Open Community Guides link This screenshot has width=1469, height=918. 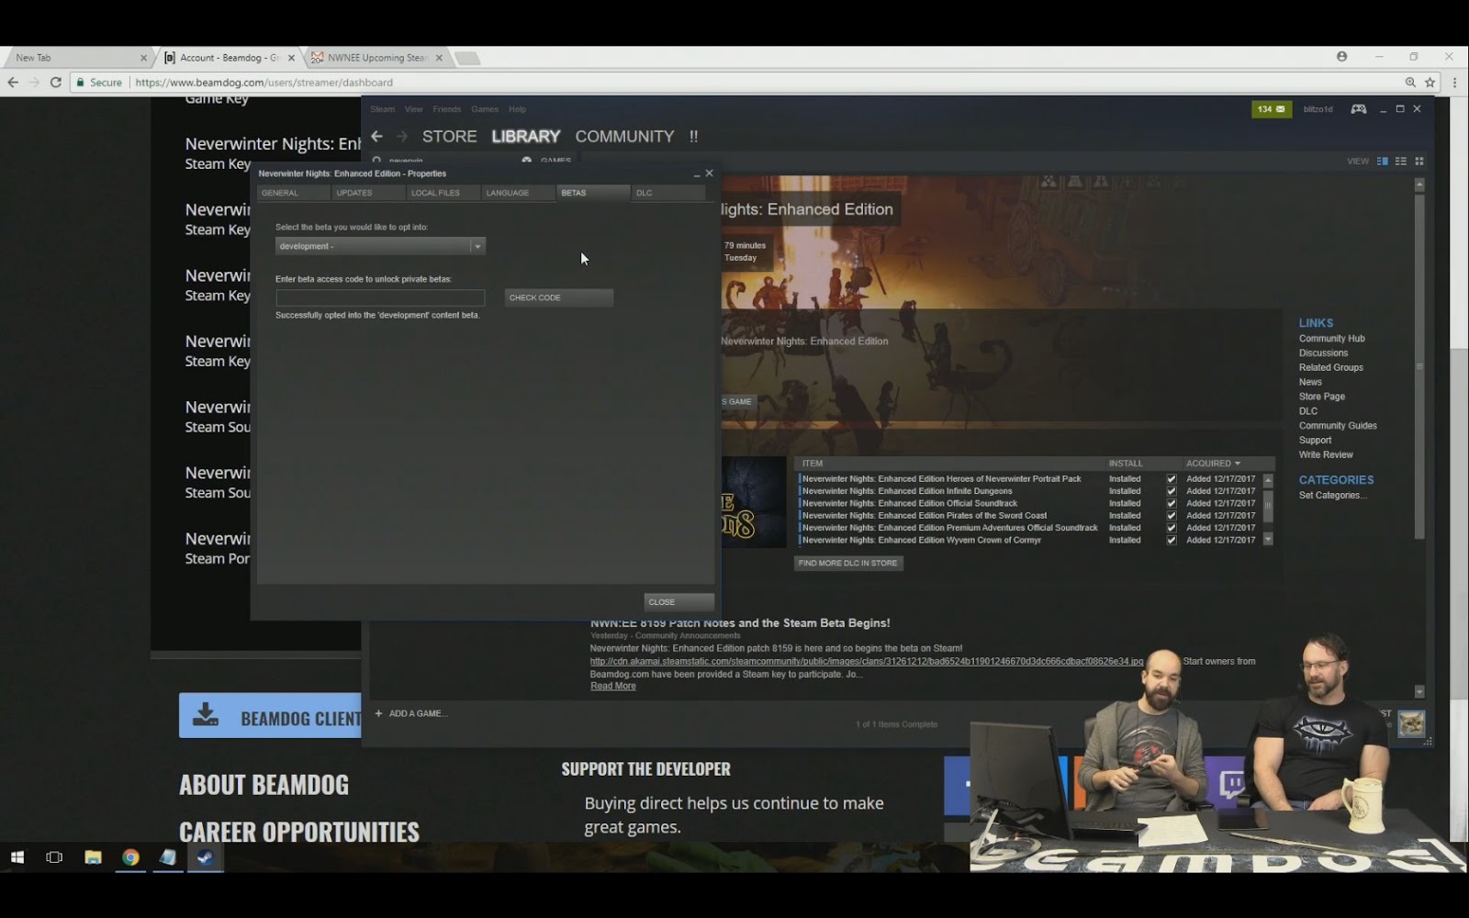(x=1338, y=426)
